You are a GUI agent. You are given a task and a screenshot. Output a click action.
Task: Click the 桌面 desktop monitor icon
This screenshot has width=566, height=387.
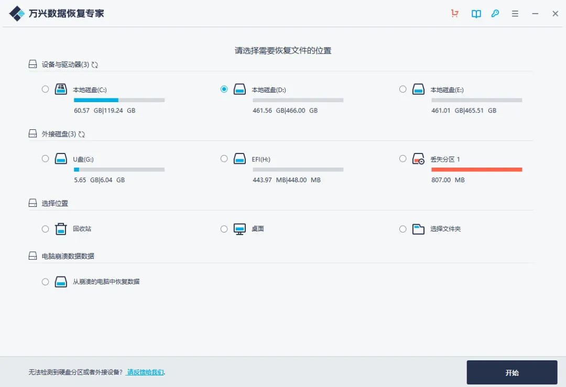coord(240,228)
